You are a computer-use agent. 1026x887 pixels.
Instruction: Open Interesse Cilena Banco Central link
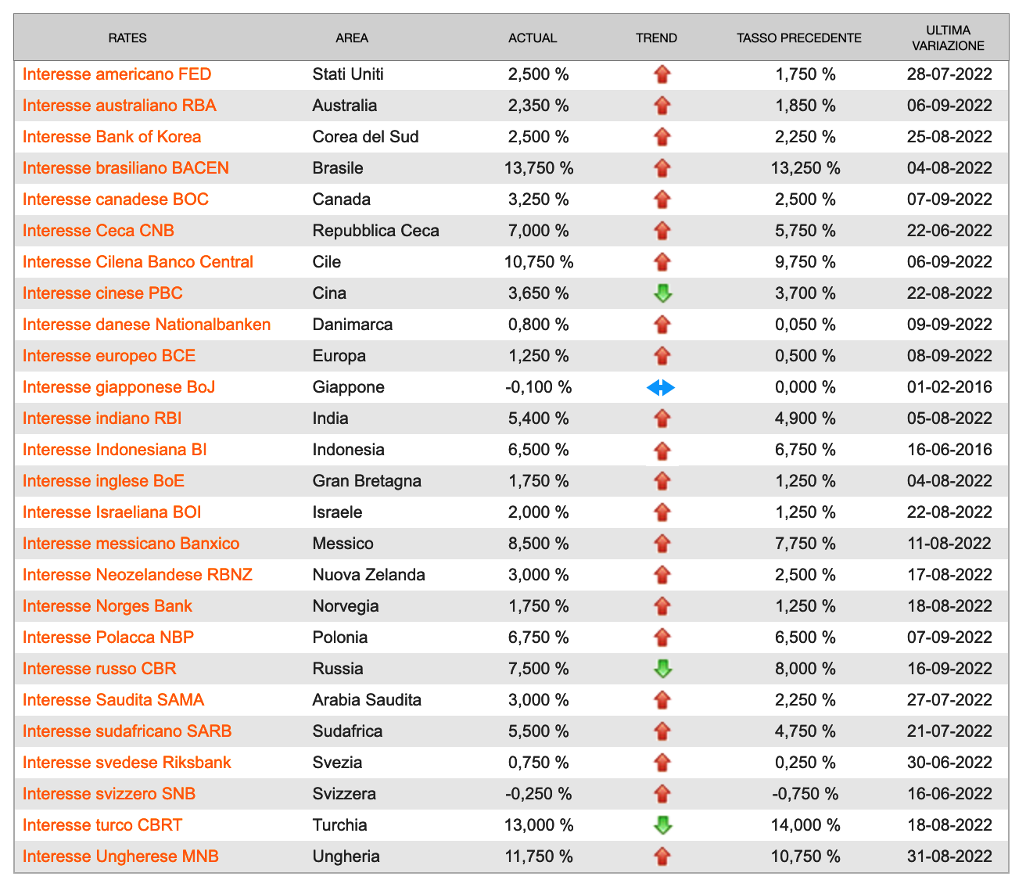[x=138, y=262]
